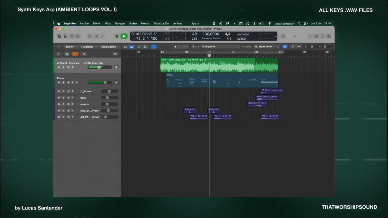
Task: Open the Edición dropdown in tracks area
Action: click(72, 47)
